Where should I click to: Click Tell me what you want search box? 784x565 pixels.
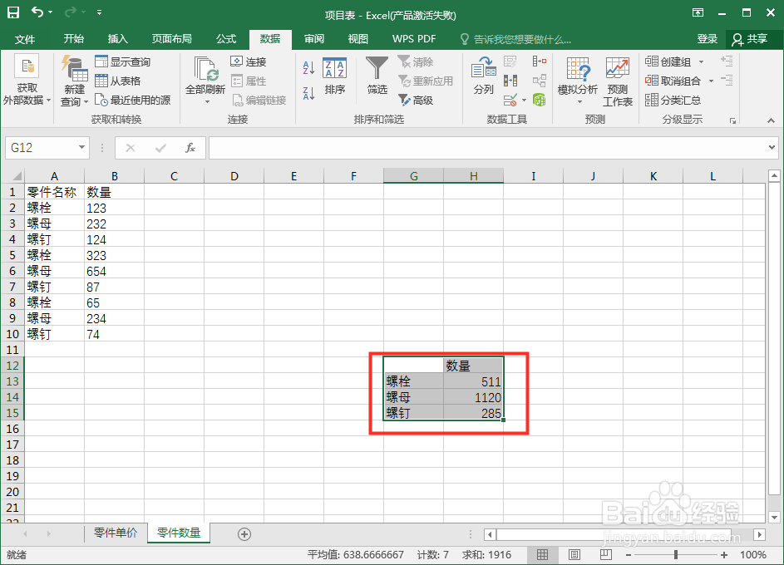[x=515, y=39]
